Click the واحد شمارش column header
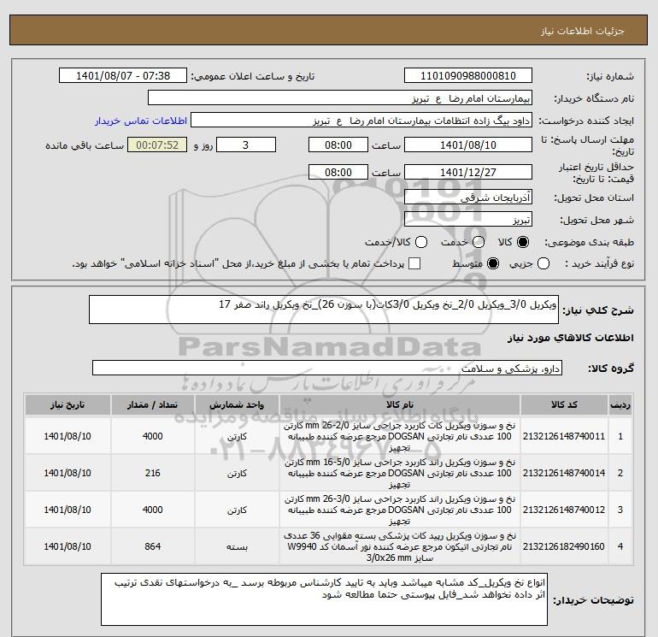The width and height of the screenshot is (658, 637). point(237,404)
